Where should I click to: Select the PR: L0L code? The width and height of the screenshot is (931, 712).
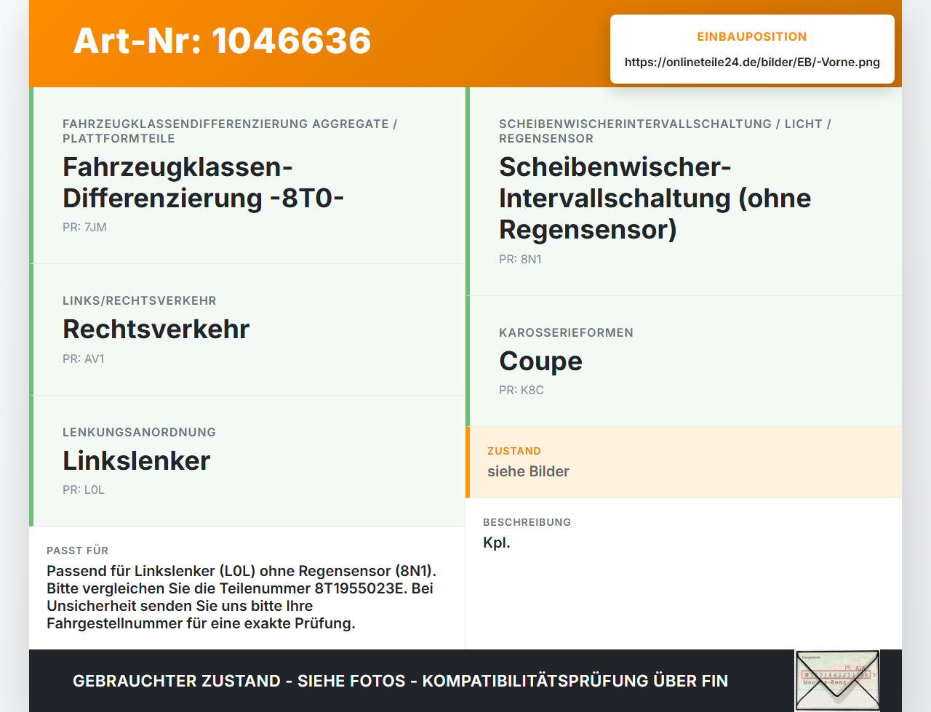pyautogui.click(x=84, y=489)
